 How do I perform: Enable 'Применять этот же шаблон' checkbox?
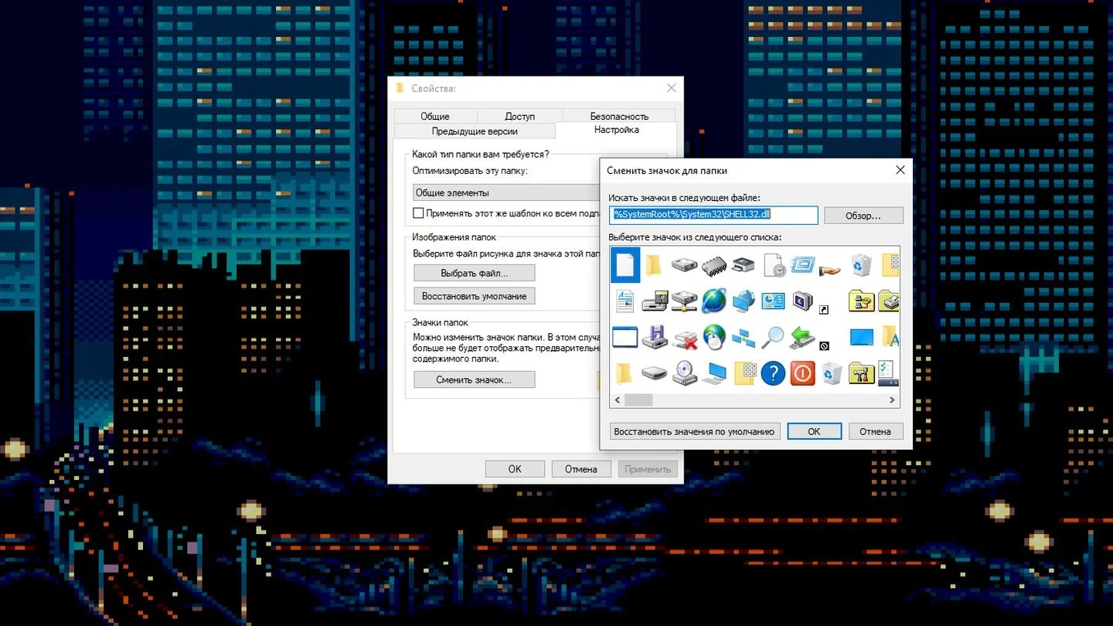(x=418, y=213)
